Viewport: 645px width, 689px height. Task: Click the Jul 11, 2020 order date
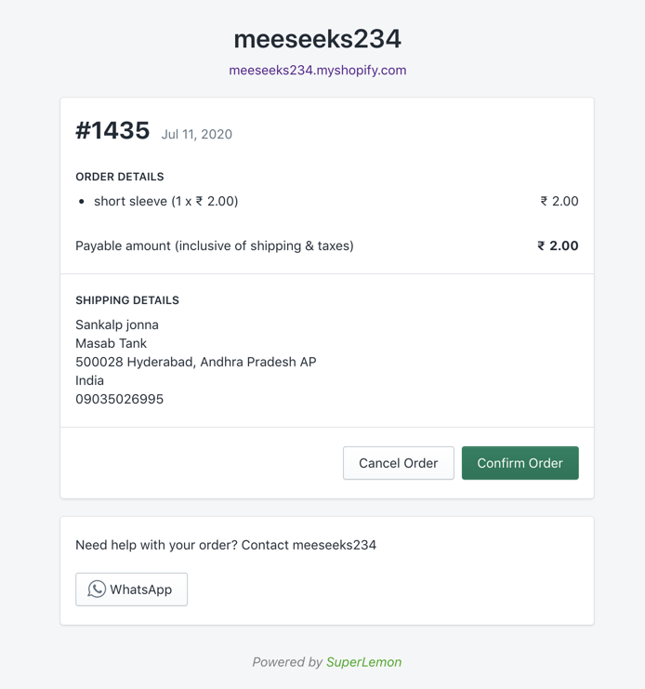(x=197, y=134)
